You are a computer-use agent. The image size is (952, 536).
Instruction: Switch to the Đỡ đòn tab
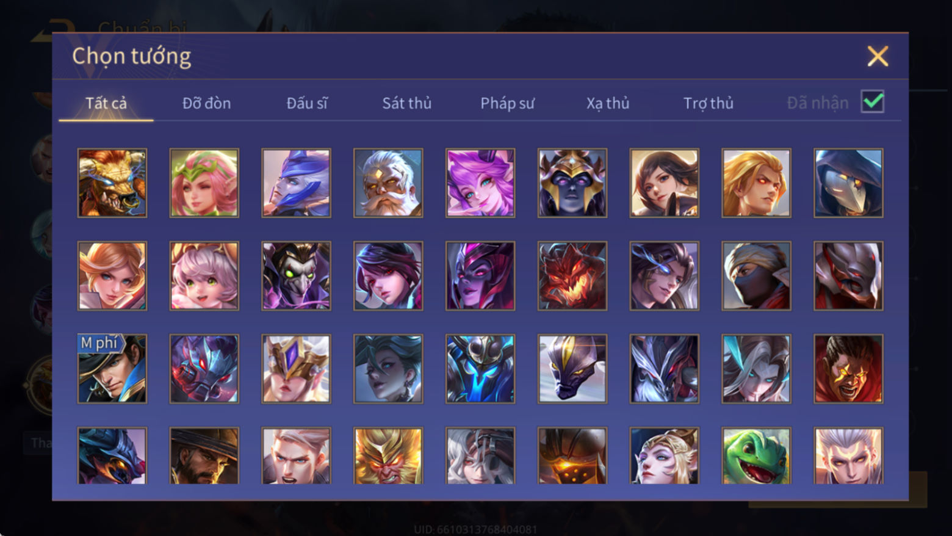pos(206,103)
